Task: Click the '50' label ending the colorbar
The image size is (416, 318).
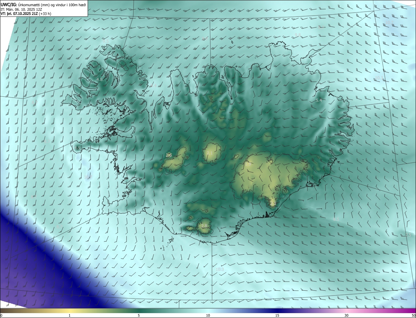Action: [413, 316]
